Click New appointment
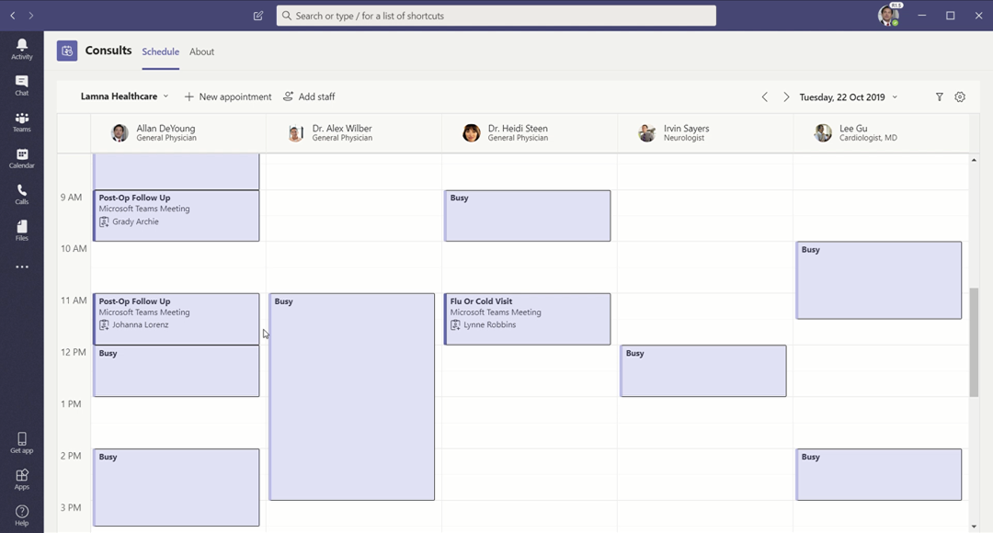This screenshot has width=993, height=533. click(x=227, y=96)
